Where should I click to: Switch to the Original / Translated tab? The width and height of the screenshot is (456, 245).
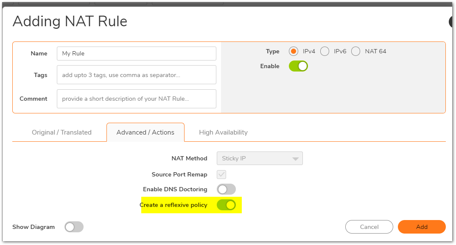[62, 132]
